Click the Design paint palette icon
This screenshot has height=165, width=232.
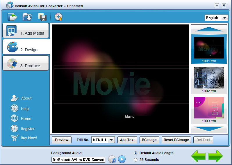[x=12, y=47]
